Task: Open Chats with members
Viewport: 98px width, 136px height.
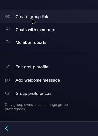Action: coord(35,30)
